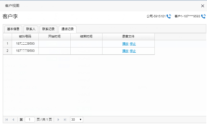Click the 结束时间 column header

pyautogui.click(x=86, y=37)
